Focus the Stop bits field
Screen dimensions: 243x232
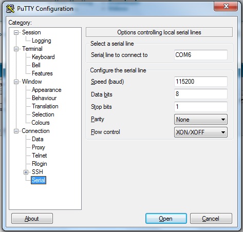[x=201, y=107]
